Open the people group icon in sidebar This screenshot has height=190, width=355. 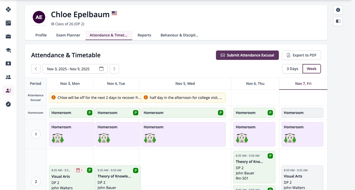(8, 77)
